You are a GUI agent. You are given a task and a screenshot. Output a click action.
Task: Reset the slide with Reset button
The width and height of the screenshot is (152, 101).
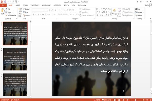click(26, 12)
